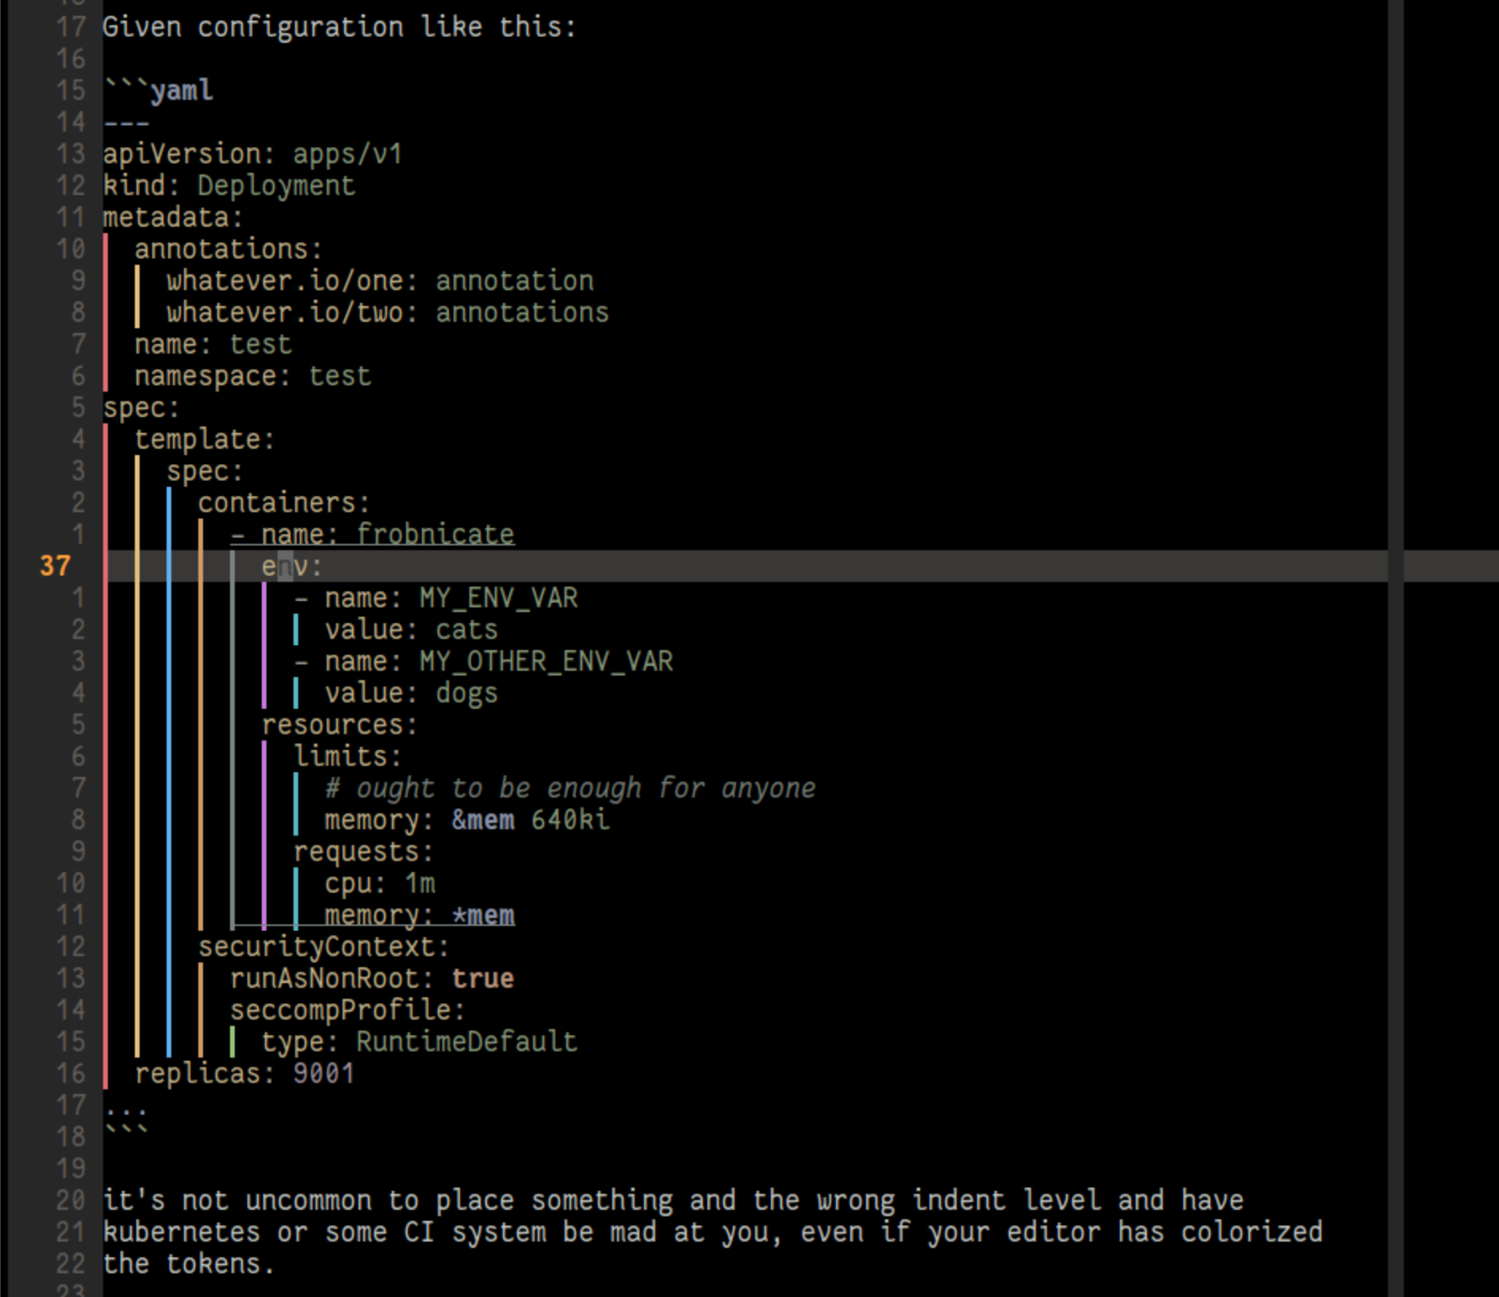Screen dimensions: 1499x1297
Task: Click the vertical scrollbar on the right
Action: 1396,648
